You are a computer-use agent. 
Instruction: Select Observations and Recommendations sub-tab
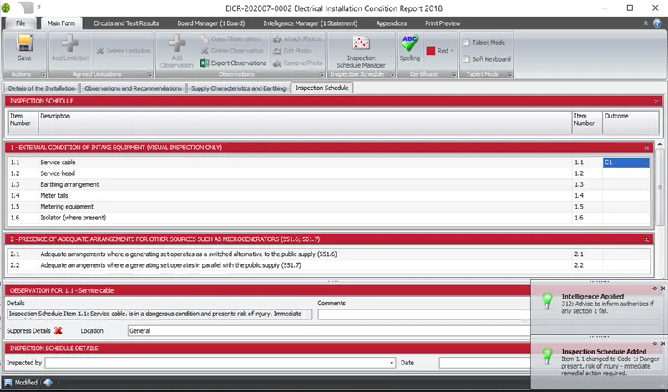point(133,88)
